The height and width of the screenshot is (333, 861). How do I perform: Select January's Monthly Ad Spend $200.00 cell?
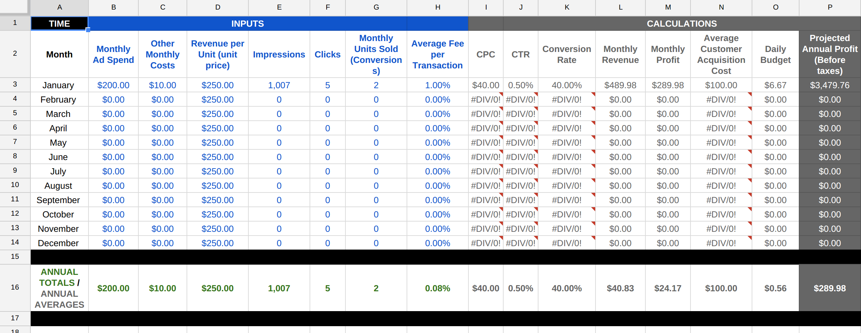(113, 85)
